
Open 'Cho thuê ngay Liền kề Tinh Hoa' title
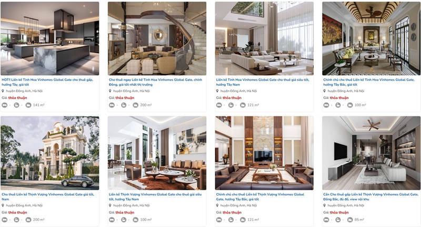155,82
